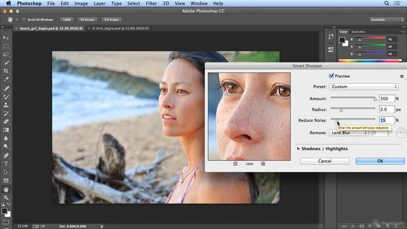Select the Rectangle shape tool

[6, 181]
